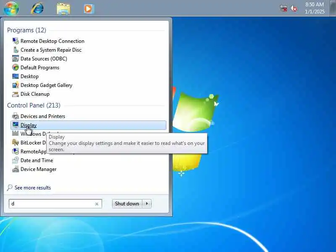Launch Internet Explorer from the taskbar
336x252 pixels.
point(37,8)
